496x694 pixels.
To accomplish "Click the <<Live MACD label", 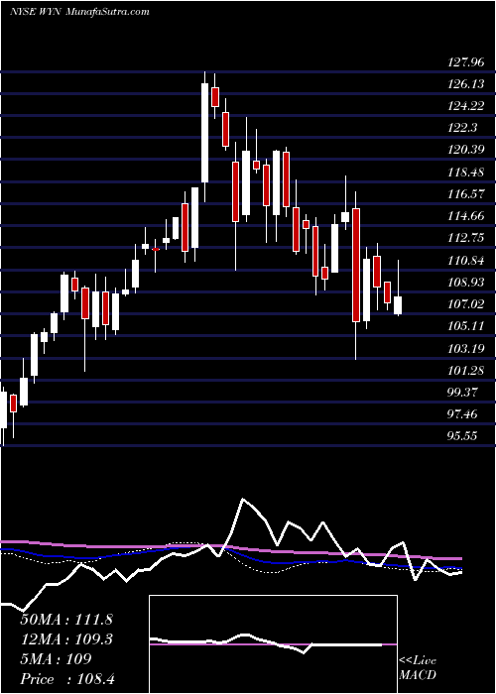I will point(418,668).
